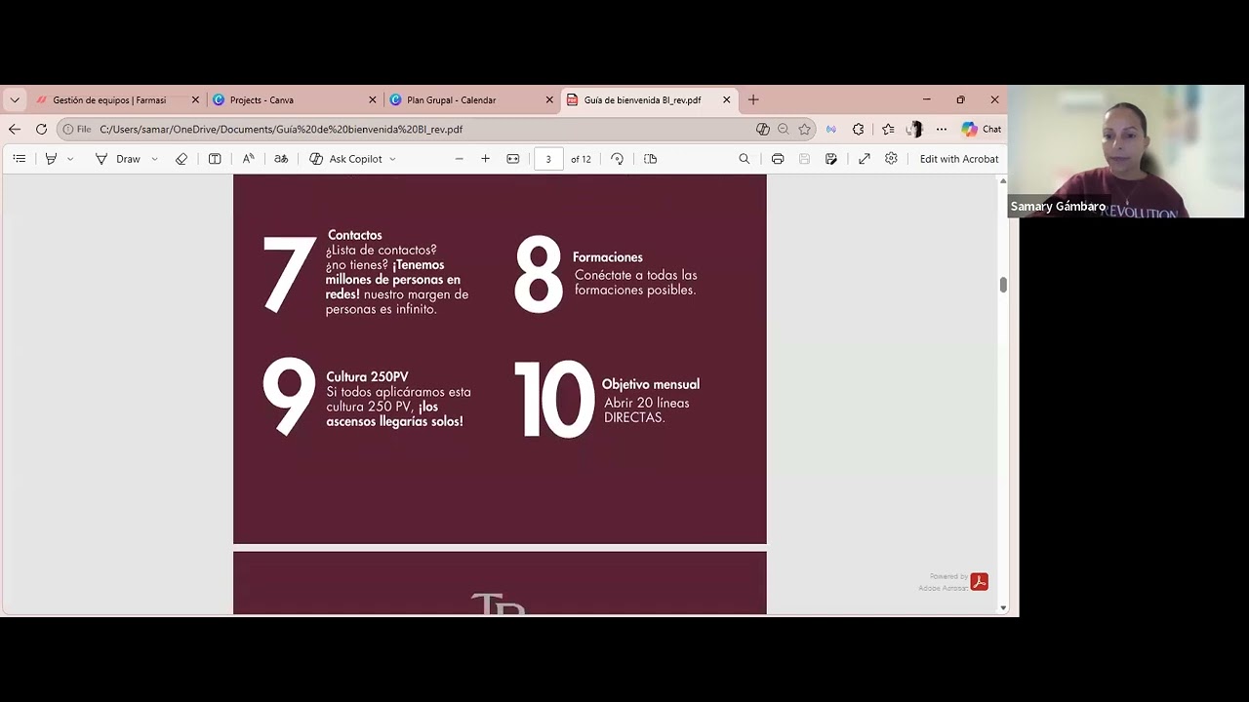Open PDF toolbar settings gear

tap(891, 159)
